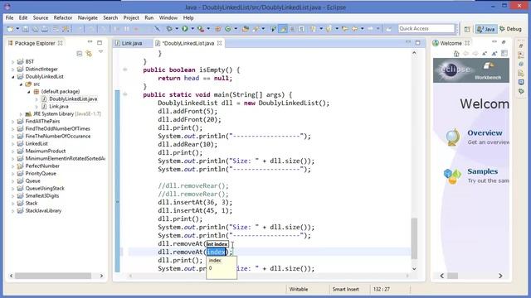Click the Save icon in toolbar

click(26, 29)
